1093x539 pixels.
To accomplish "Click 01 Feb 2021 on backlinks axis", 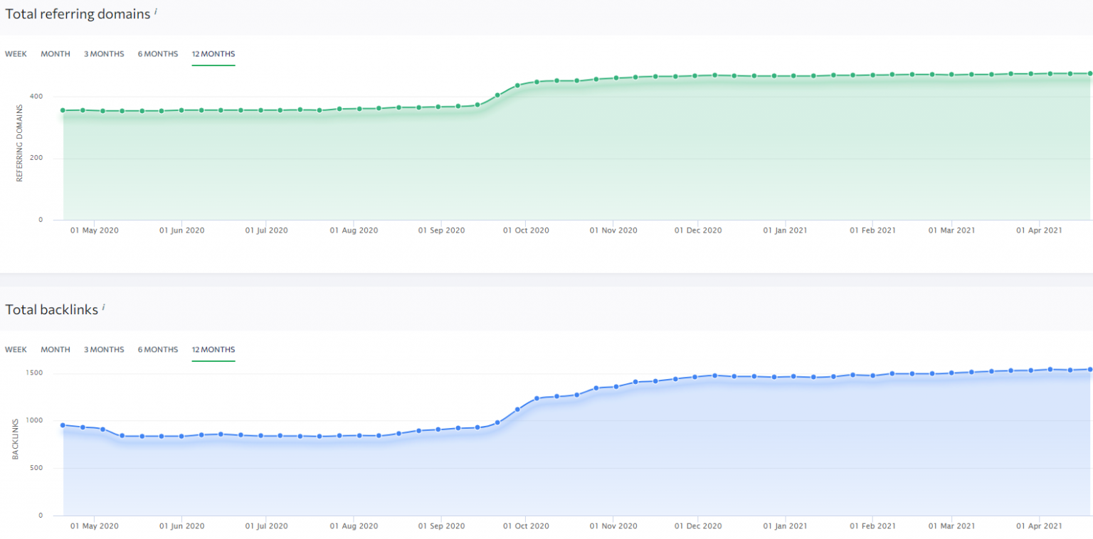I will click(x=872, y=525).
